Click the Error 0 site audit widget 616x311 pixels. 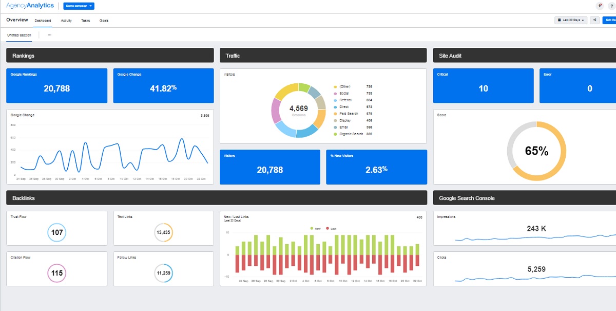577,86
